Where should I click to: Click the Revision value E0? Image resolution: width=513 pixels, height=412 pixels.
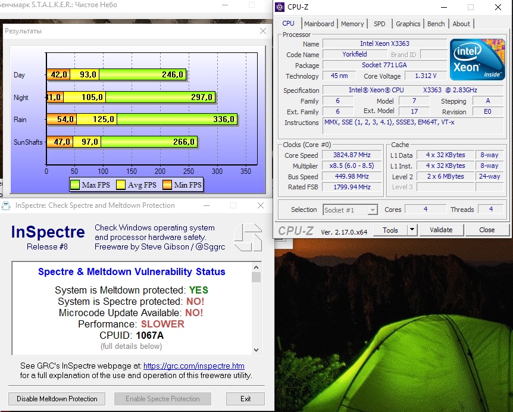click(x=487, y=111)
